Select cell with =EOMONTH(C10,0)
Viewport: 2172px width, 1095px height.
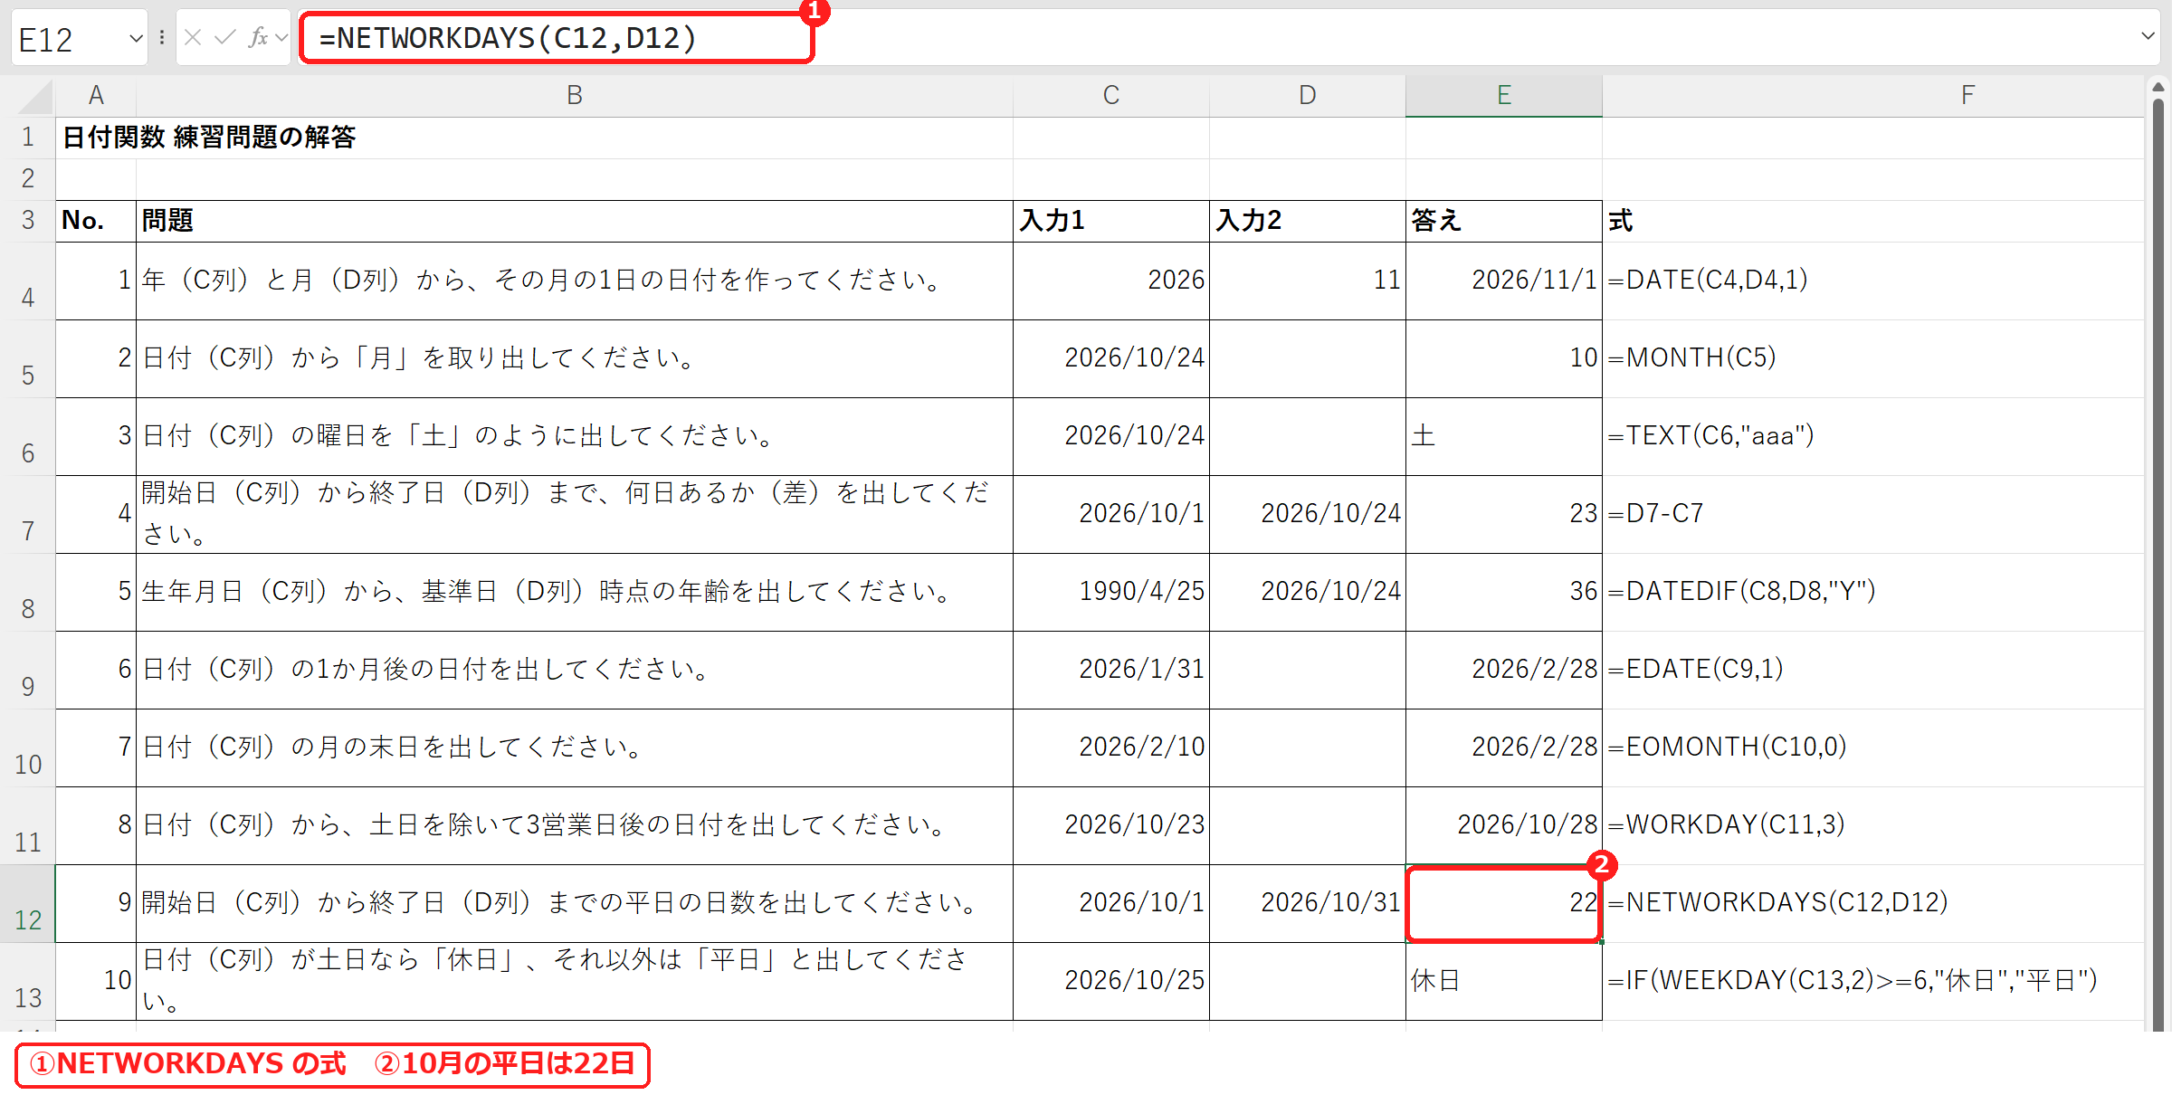tap(1873, 747)
